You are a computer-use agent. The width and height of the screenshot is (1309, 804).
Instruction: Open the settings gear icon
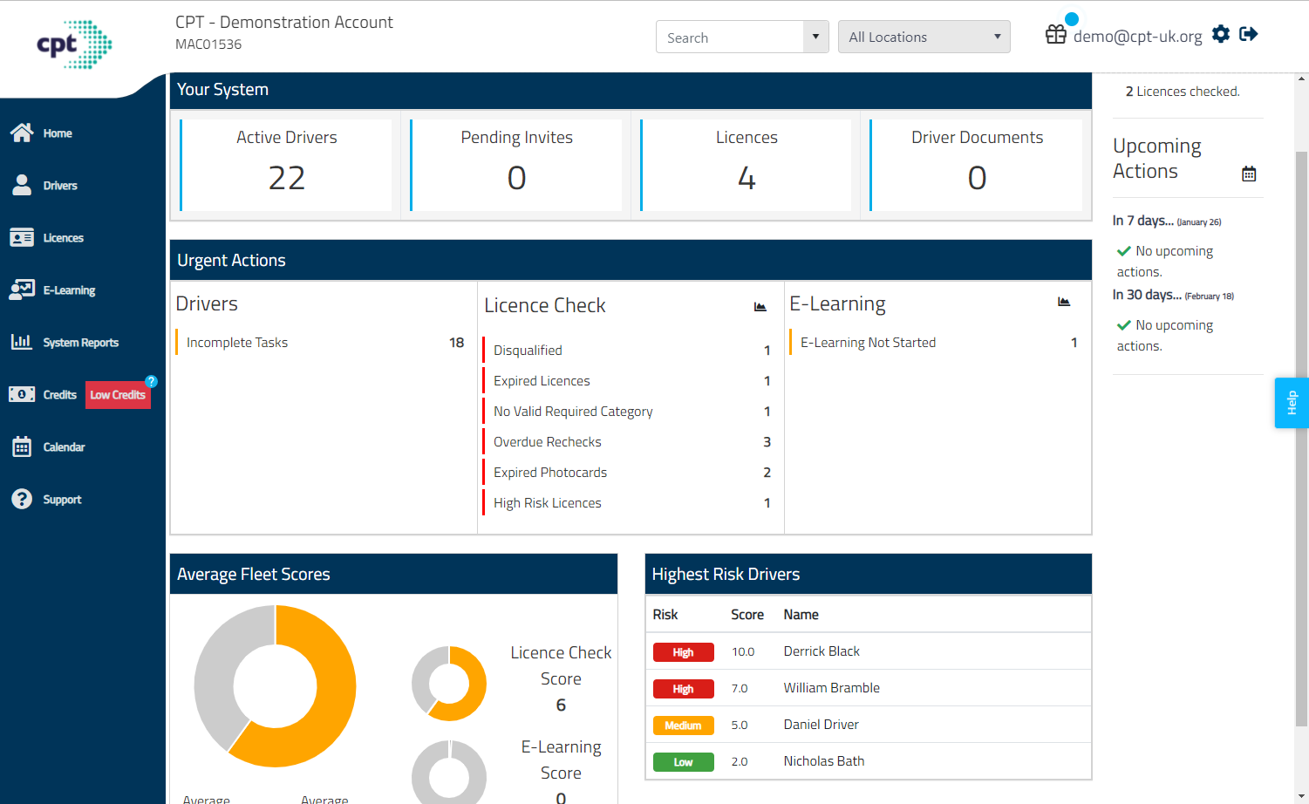coord(1221,34)
